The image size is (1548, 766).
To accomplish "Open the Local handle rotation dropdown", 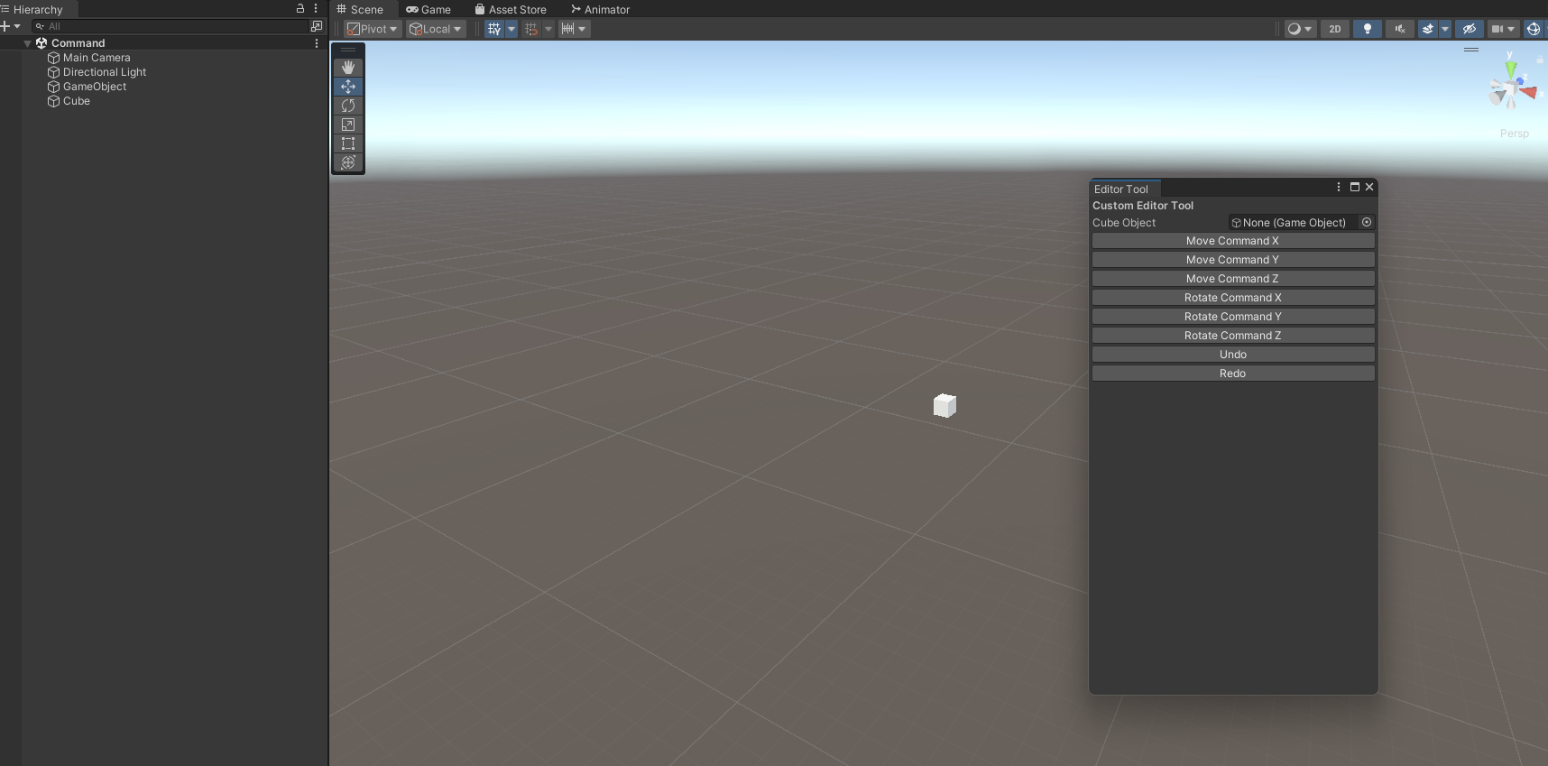I will pos(436,29).
